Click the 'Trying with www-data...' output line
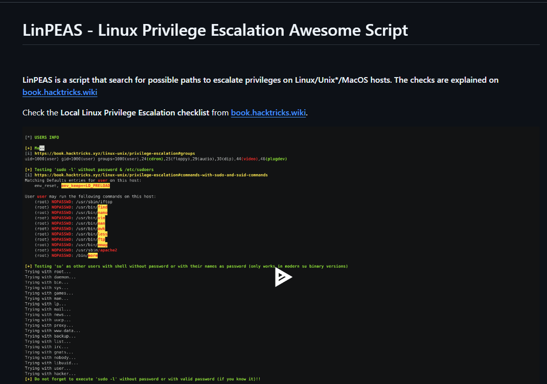The height and width of the screenshot is (384, 547). pyautogui.click(x=53, y=331)
